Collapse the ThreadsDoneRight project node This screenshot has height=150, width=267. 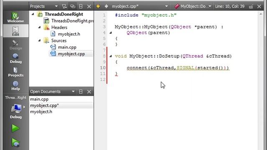tap(33, 14)
